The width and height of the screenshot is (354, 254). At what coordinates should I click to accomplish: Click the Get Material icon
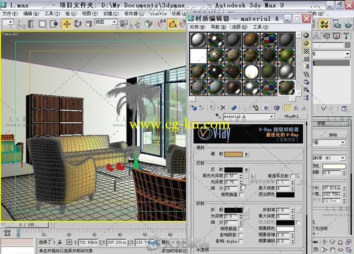[194, 108]
